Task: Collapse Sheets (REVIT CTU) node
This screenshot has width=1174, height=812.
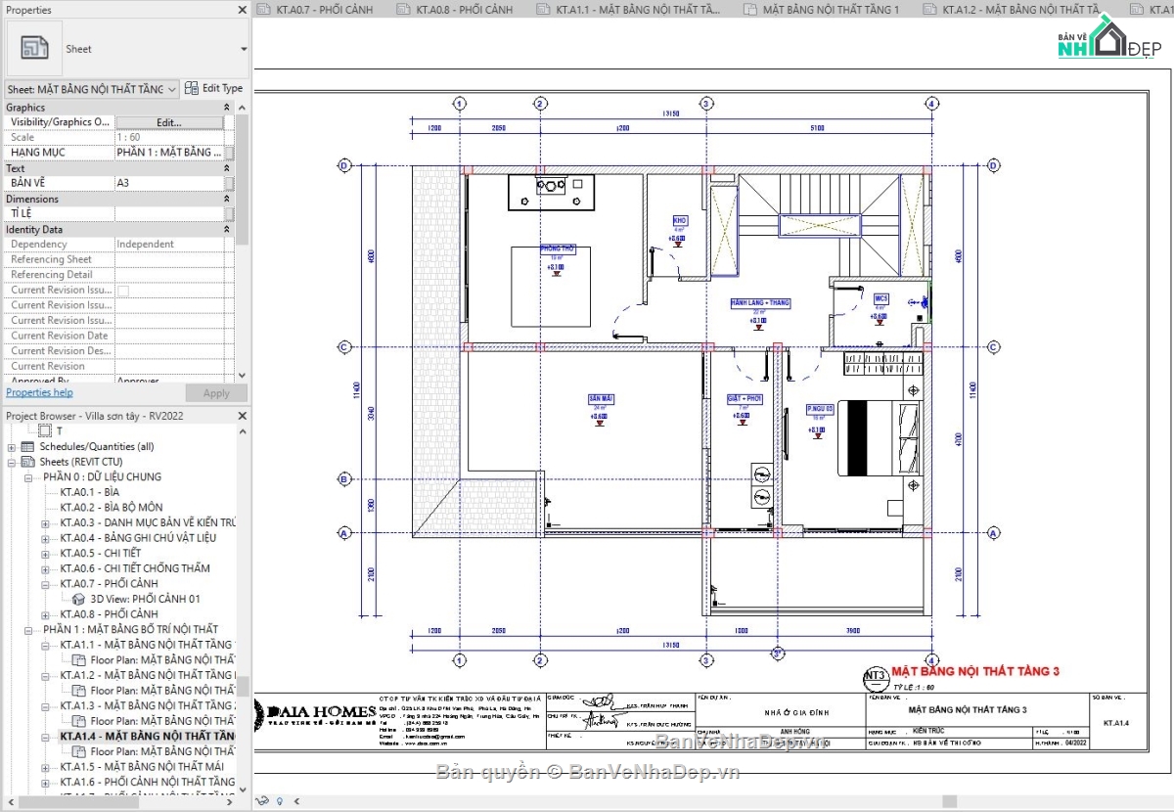Action: coord(12,462)
